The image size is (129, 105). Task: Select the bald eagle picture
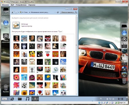[40, 38]
